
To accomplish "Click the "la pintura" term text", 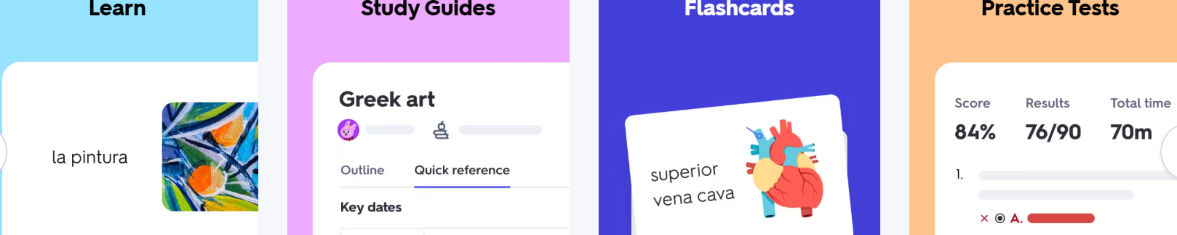I will click(x=90, y=157).
